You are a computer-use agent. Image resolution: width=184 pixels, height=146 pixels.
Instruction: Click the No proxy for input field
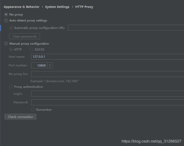[108, 74]
